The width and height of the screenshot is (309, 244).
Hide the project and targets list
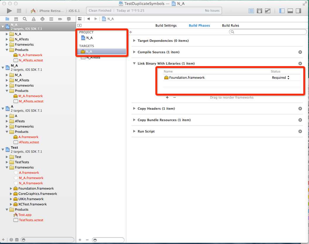click(79, 25)
